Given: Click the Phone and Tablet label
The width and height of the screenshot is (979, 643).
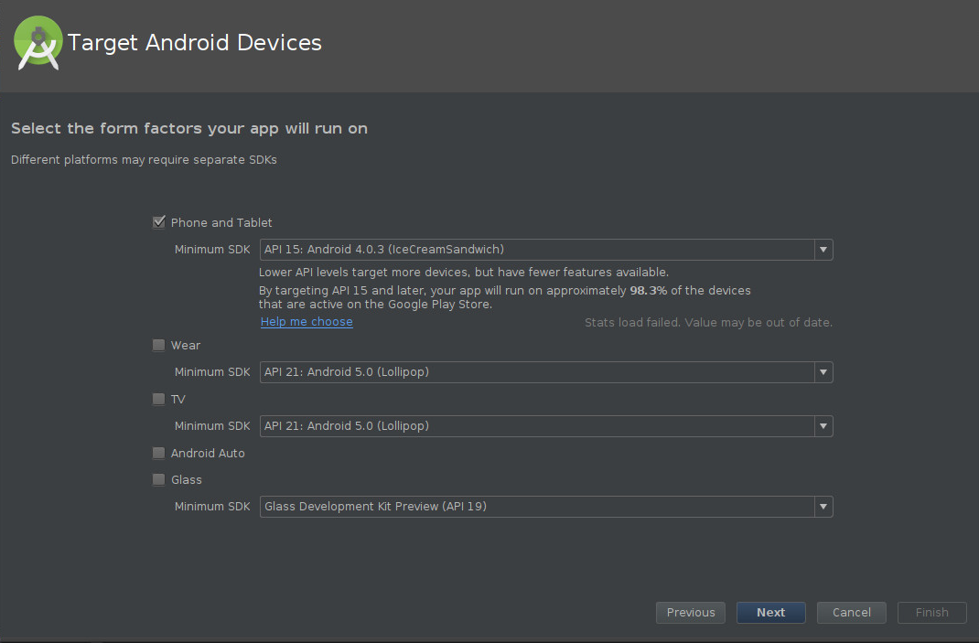Looking at the screenshot, I should click(221, 223).
